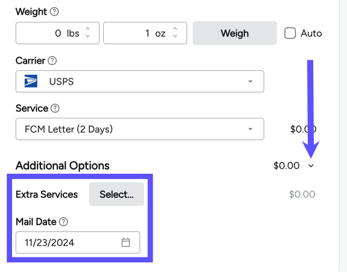The width and height of the screenshot is (347, 272).
Task: Click the Additional Options heading
Action: click(62, 166)
